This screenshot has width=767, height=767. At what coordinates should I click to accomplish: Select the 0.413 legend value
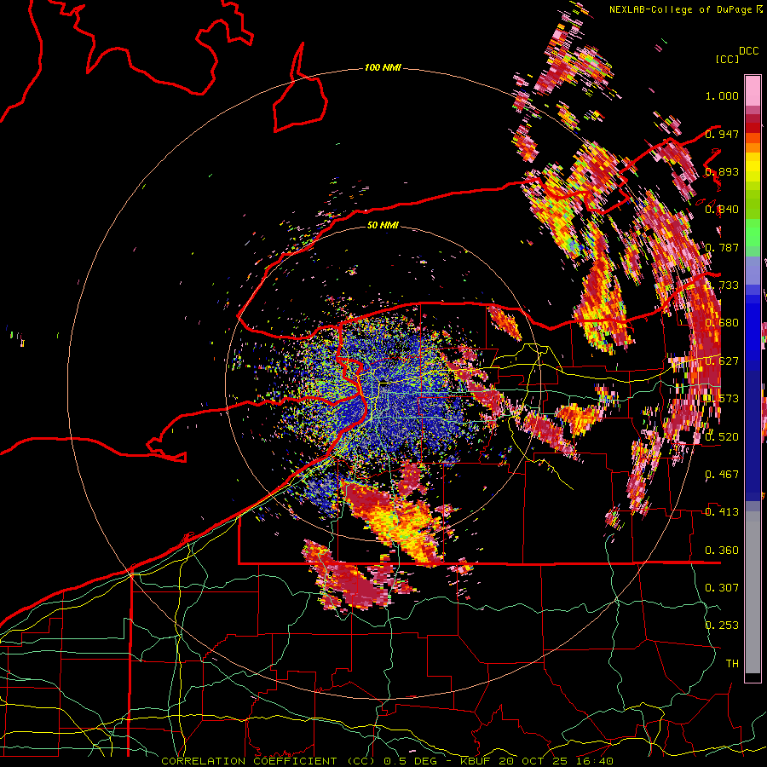(722, 512)
